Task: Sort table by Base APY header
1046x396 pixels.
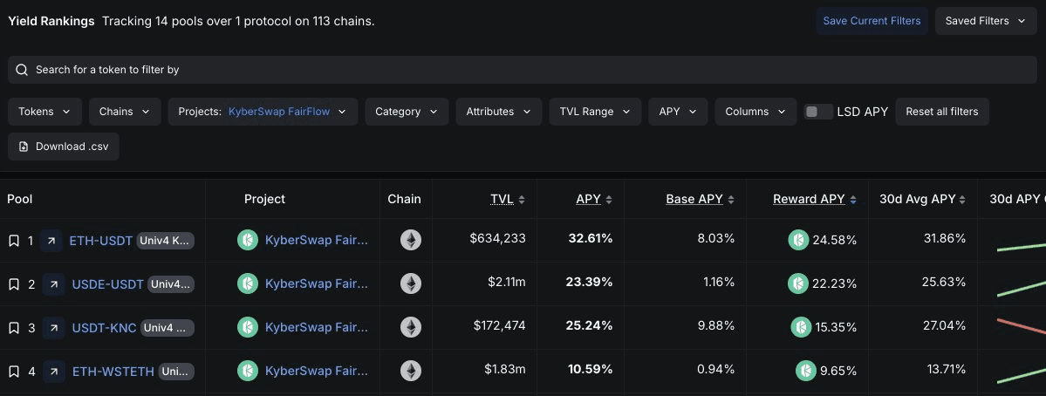Action: pyautogui.click(x=694, y=200)
